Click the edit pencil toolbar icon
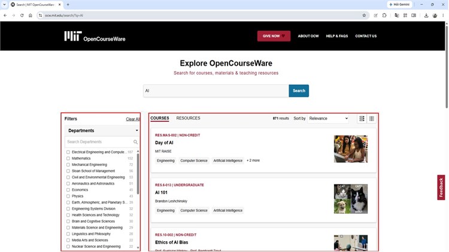449x252 pixels. pyautogui.click(x=376, y=16)
